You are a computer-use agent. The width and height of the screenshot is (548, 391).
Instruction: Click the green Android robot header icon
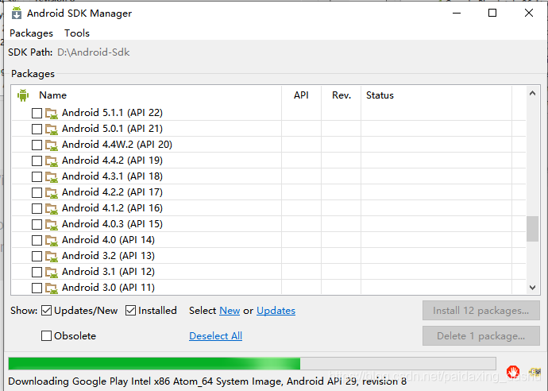click(23, 95)
